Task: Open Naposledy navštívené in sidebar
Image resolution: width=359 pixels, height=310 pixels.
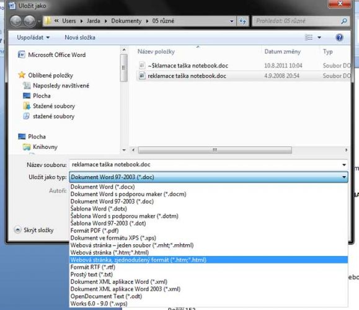Action: [56, 86]
